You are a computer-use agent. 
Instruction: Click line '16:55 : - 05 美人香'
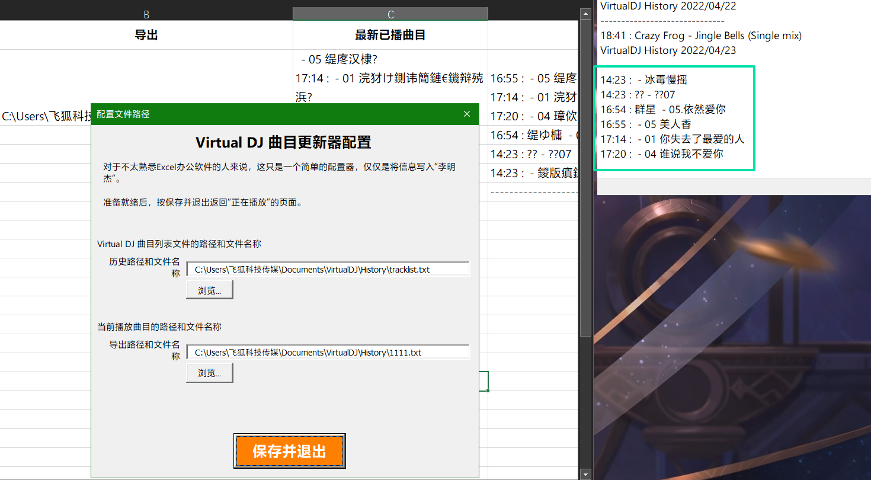[646, 124]
